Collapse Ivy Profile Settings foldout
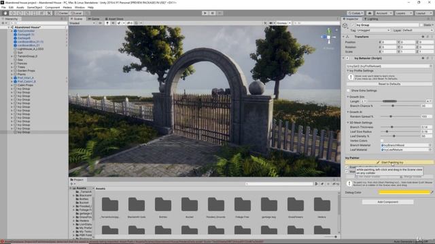The image size is (435, 244). coord(348,70)
